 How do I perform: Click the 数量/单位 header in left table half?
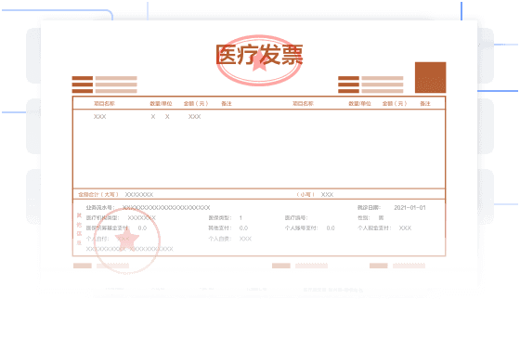[161, 103]
